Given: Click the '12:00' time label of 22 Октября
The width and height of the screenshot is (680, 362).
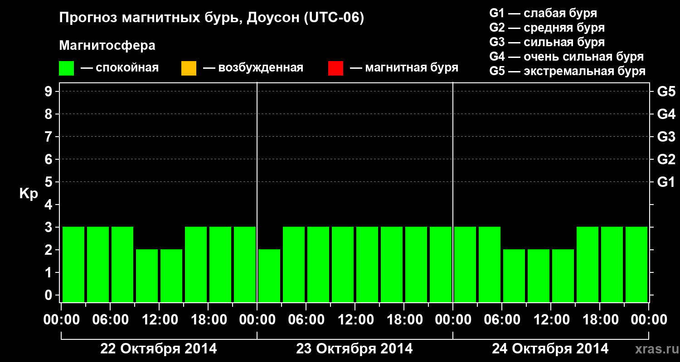Looking at the screenshot, I should click(x=159, y=319).
